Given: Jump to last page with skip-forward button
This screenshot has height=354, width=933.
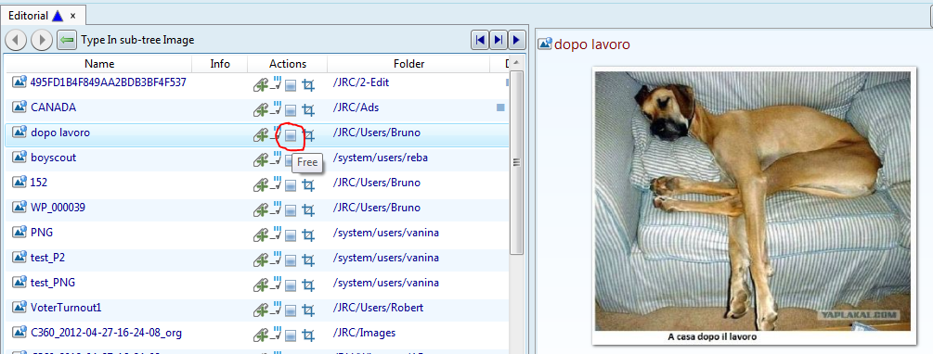Looking at the screenshot, I should coord(498,40).
